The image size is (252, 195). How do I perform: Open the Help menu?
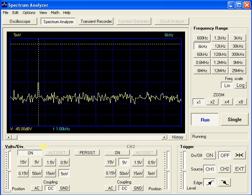click(x=67, y=13)
